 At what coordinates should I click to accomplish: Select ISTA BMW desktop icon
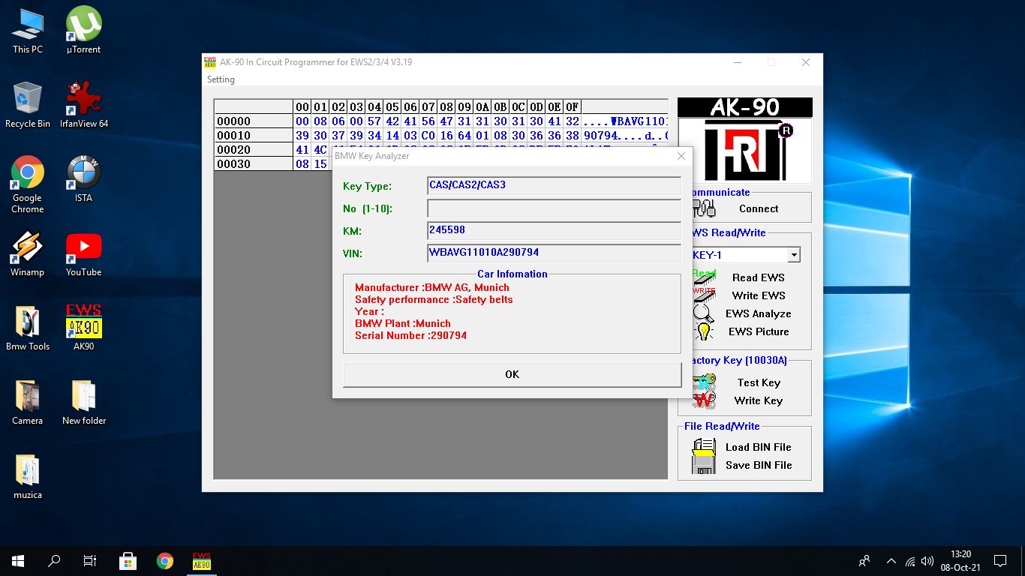click(x=84, y=179)
